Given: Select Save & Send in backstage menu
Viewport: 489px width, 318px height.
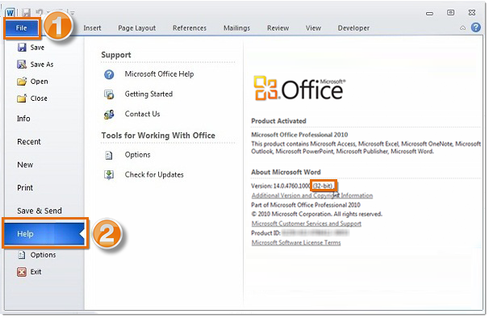Looking at the screenshot, I should pos(40,211).
